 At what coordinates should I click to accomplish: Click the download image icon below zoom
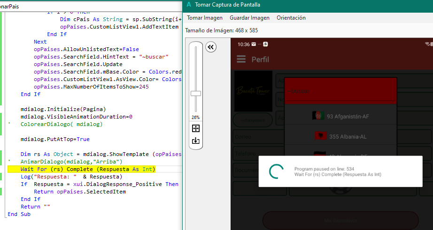click(195, 141)
